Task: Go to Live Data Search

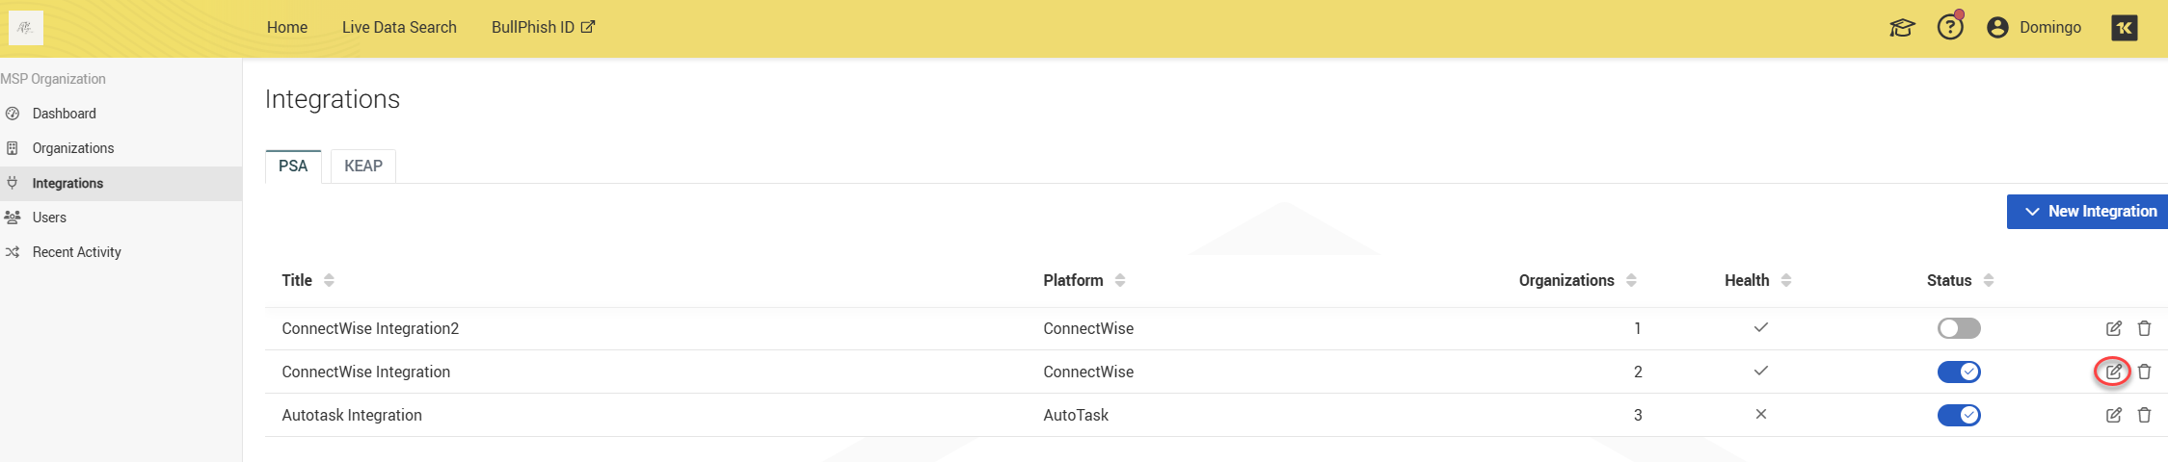Action: [x=399, y=27]
